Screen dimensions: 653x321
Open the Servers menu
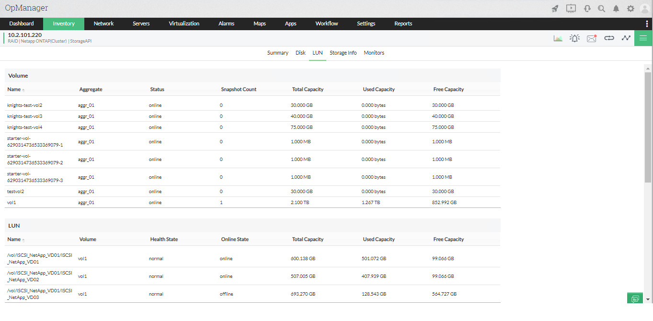pos(141,23)
